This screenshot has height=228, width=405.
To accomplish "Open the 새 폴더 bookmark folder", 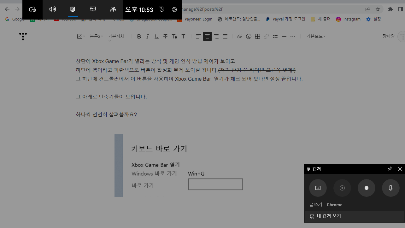I will click(321, 19).
